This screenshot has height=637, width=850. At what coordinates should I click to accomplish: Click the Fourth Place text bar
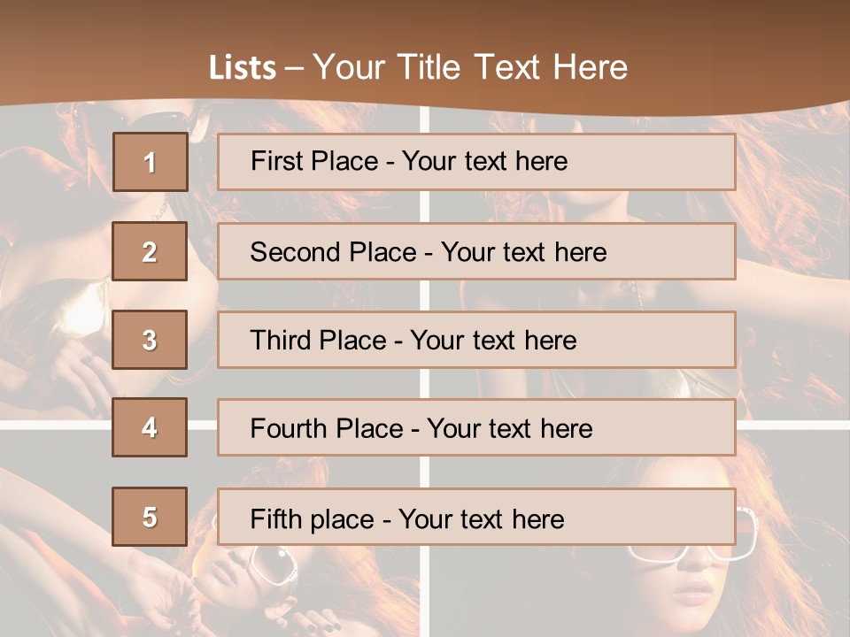pos(476,427)
